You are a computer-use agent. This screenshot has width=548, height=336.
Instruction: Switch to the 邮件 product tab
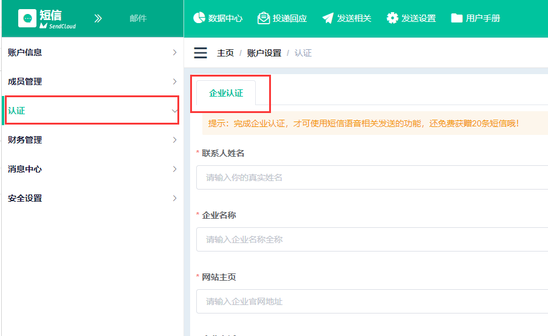coord(138,18)
